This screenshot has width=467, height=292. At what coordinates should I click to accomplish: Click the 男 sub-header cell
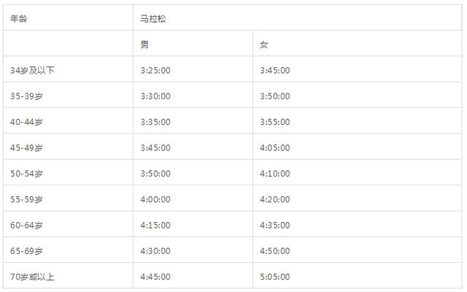click(x=145, y=45)
